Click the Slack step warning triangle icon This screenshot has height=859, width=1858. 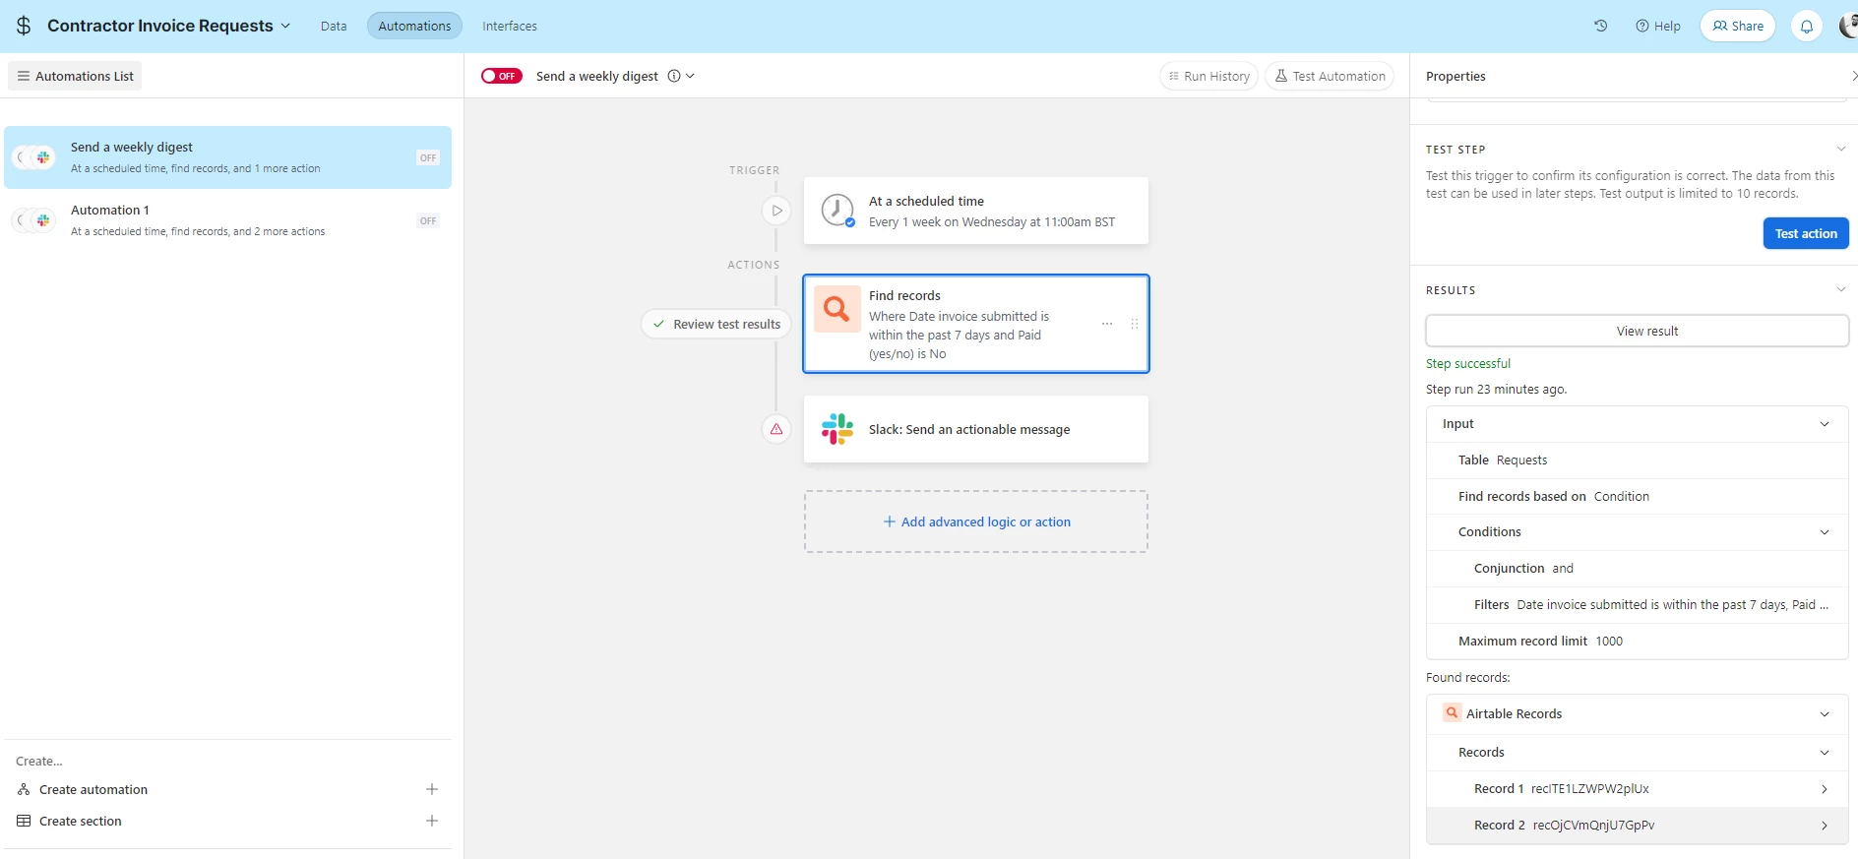point(776,429)
